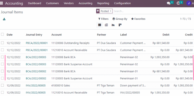
Task: Switch to list view icon
Action: pos(100,25)
